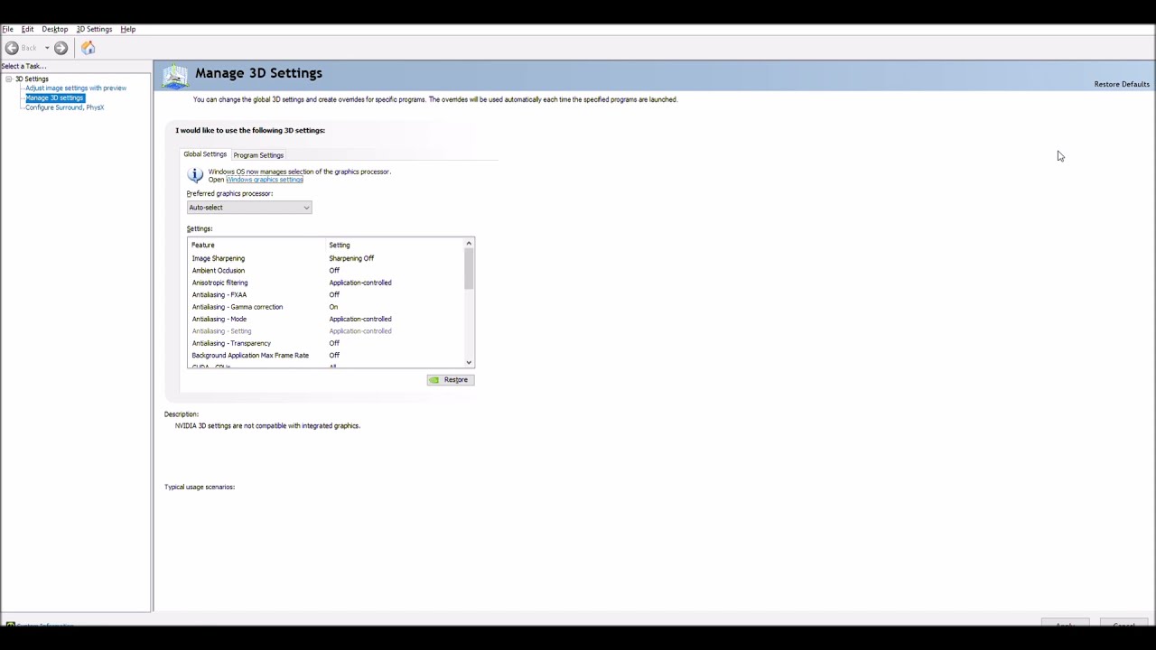The width and height of the screenshot is (1156, 650).
Task: Select Antialiasing - Transparency row
Action: 327,343
